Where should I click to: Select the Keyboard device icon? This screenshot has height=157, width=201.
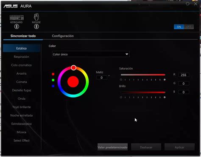pos(17,17)
